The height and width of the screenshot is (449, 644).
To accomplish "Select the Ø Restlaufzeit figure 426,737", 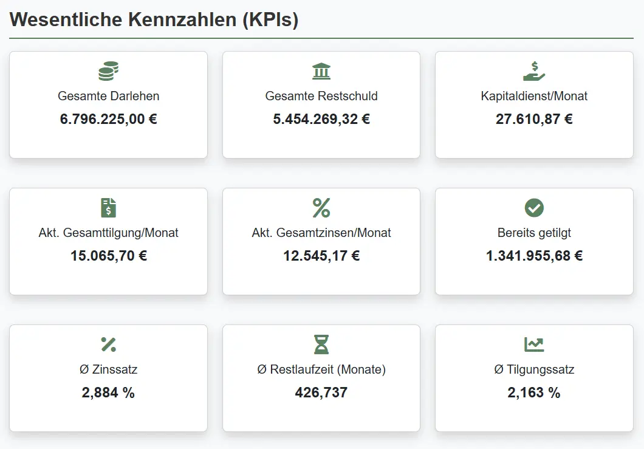I will (x=321, y=392).
